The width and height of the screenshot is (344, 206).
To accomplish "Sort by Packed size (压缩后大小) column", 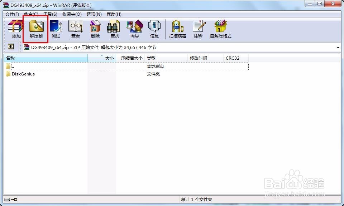I will tap(130, 58).
